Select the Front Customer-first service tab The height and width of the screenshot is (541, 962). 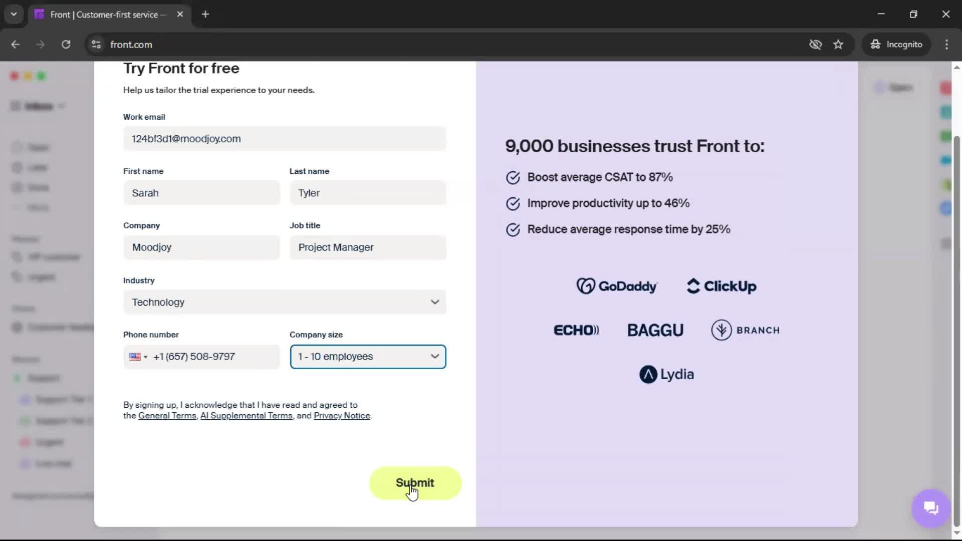(100, 14)
